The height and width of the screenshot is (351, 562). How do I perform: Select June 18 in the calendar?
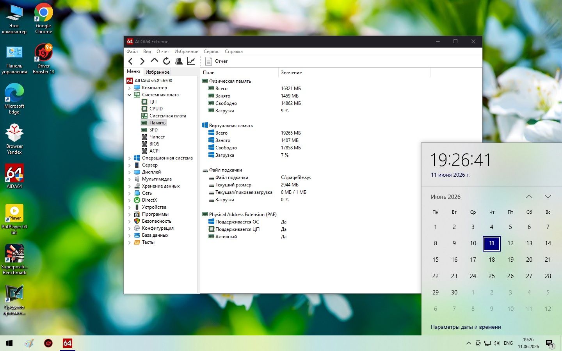[492, 260]
